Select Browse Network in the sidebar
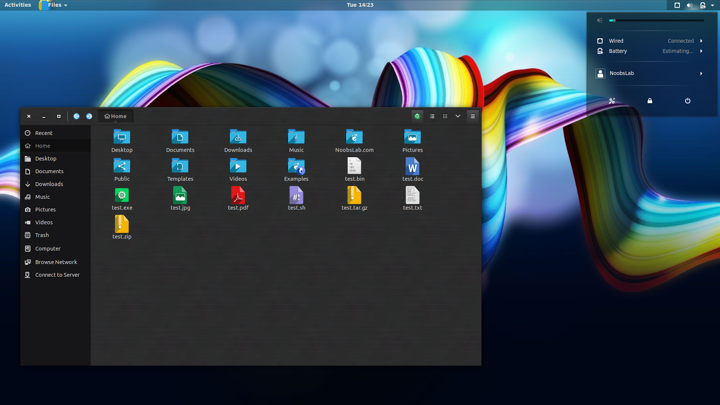The image size is (720, 405). click(x=56, y=261)
